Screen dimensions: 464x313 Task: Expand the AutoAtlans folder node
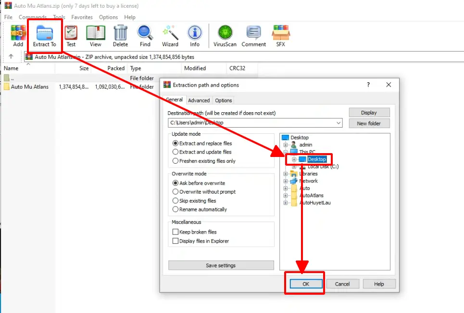286,196
